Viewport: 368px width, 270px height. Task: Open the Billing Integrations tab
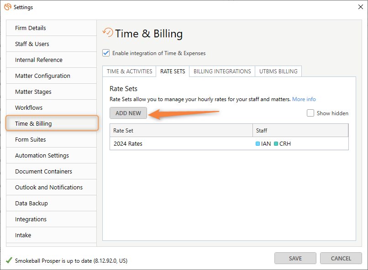point(222,71)
